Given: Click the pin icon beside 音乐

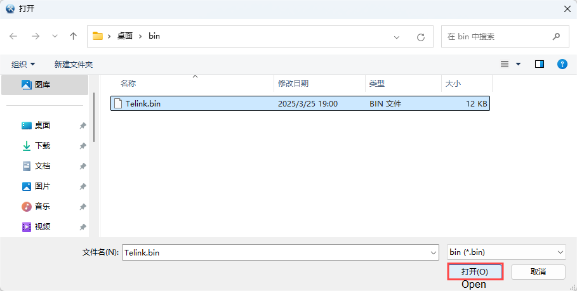Looking at the screenshot, I should (x=83, y=207).
